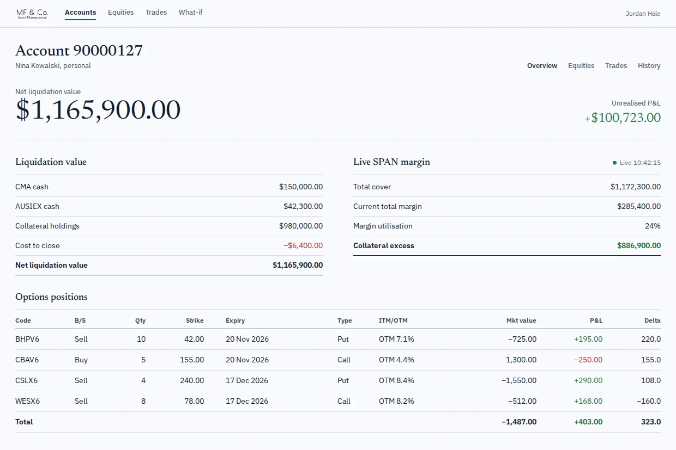Select the Overview account sub-tab

(542, 66)
